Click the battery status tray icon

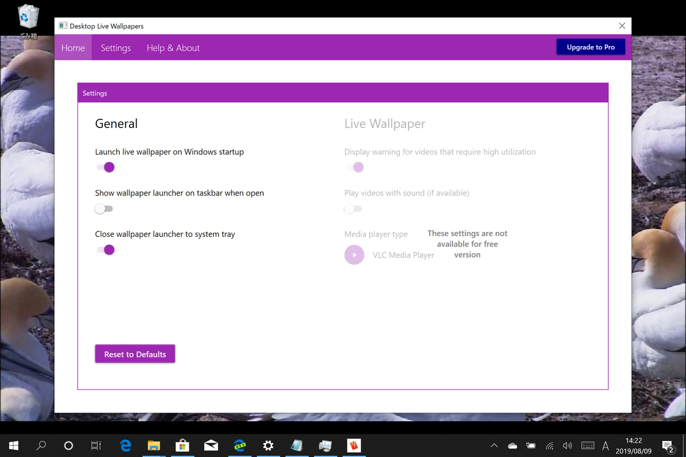point(531,445)
